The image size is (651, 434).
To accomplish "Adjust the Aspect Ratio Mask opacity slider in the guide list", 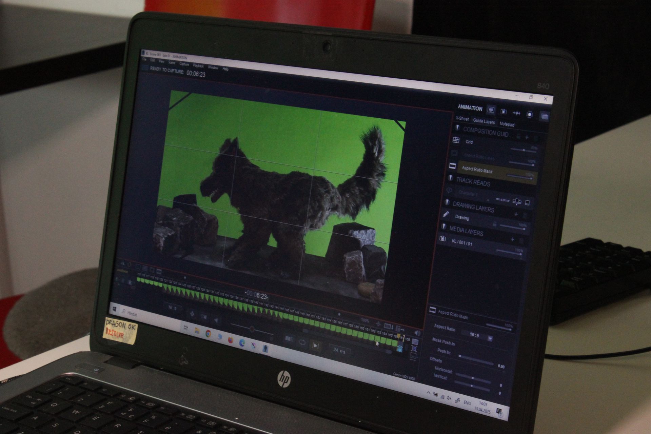I will click(x=520, y=176).
